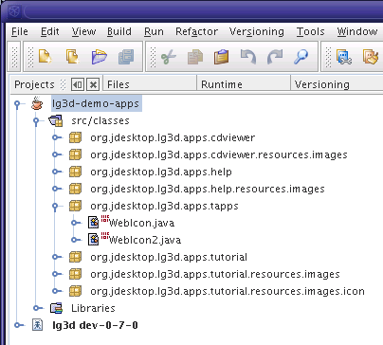Open the File menu
Screen dimensions: 383x345
20,31
